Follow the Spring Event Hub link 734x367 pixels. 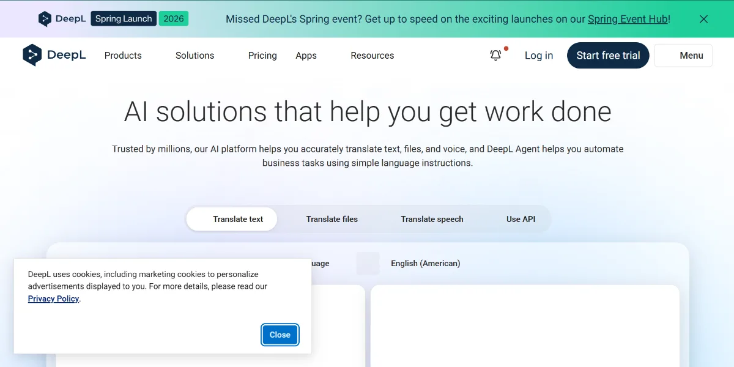628,19
